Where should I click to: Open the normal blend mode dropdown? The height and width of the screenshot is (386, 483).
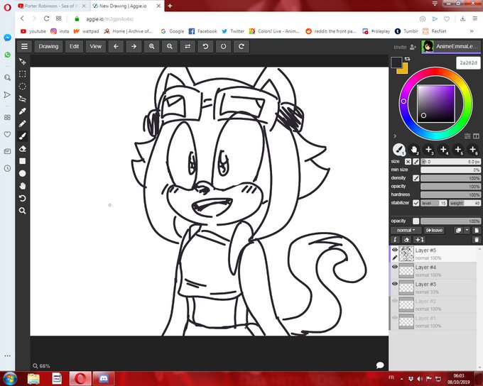[406, 230]
